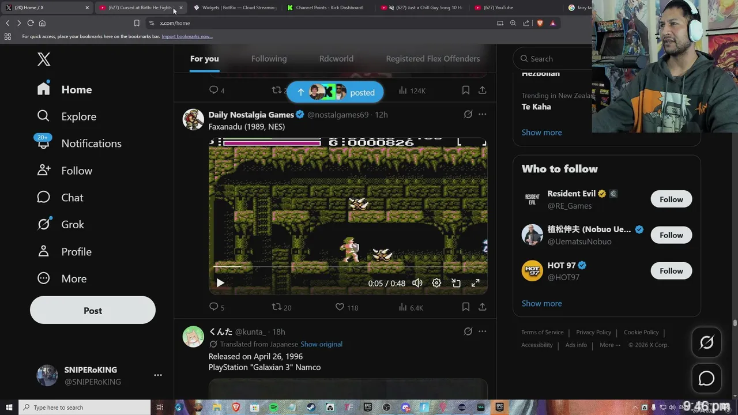Like the Faxanadu post with 118 likes
This screenshot has height=415, width=738.
(x=347, y=307)
